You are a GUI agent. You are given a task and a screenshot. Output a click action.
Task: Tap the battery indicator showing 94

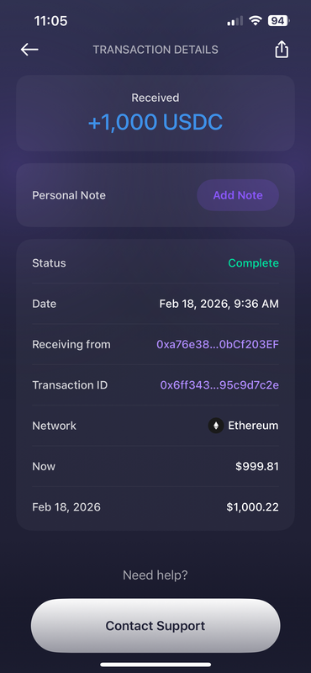[279, 20]
